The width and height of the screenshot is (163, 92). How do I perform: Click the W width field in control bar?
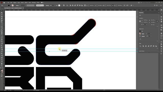coord(109,5)
